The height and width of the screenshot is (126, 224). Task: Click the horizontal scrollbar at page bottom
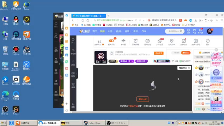point(132,112)
